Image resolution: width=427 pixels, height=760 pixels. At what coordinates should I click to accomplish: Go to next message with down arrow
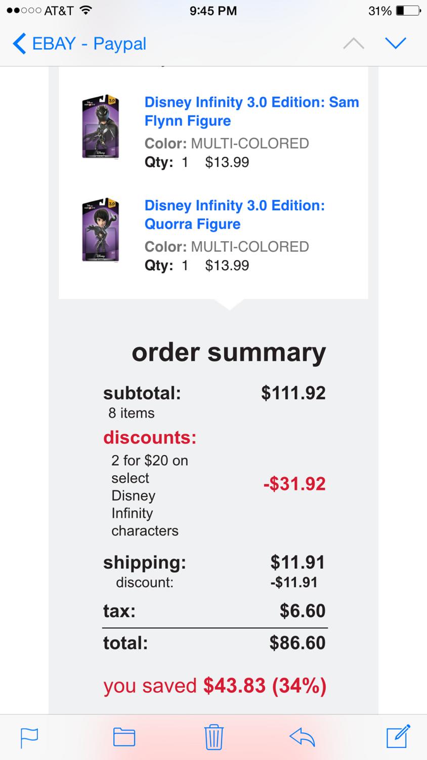click(395, 44)
